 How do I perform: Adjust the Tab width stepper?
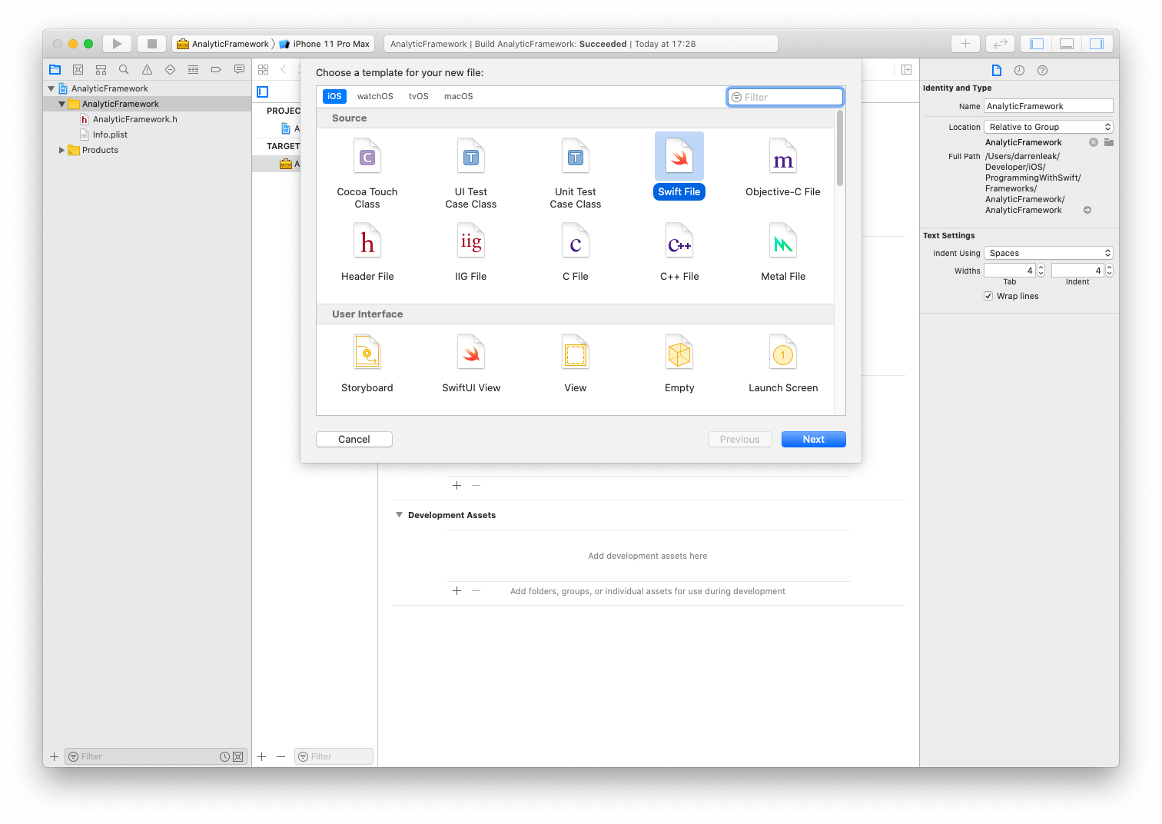(x=1041, y=271)
